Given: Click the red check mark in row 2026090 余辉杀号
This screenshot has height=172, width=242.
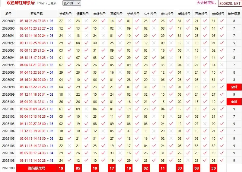Looking at the screenshot, I should click(x=69, y=28).
